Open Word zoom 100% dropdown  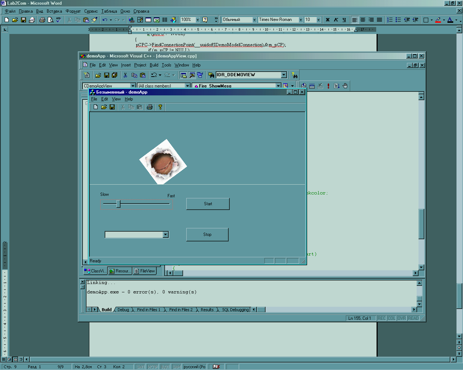point(197,20)
